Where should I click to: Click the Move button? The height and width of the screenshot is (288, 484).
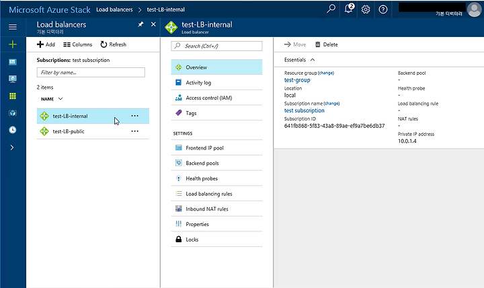click(x=295, y=44)
